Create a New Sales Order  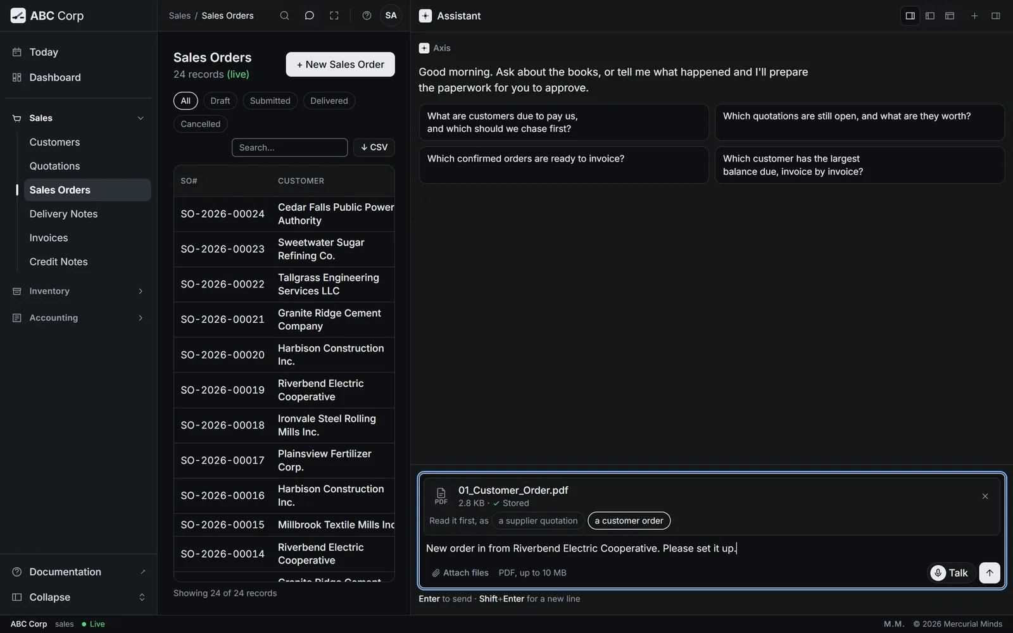tap(340, 65)
